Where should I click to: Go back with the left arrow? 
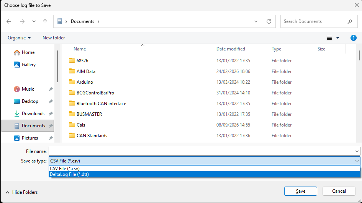tap(9, 21)
